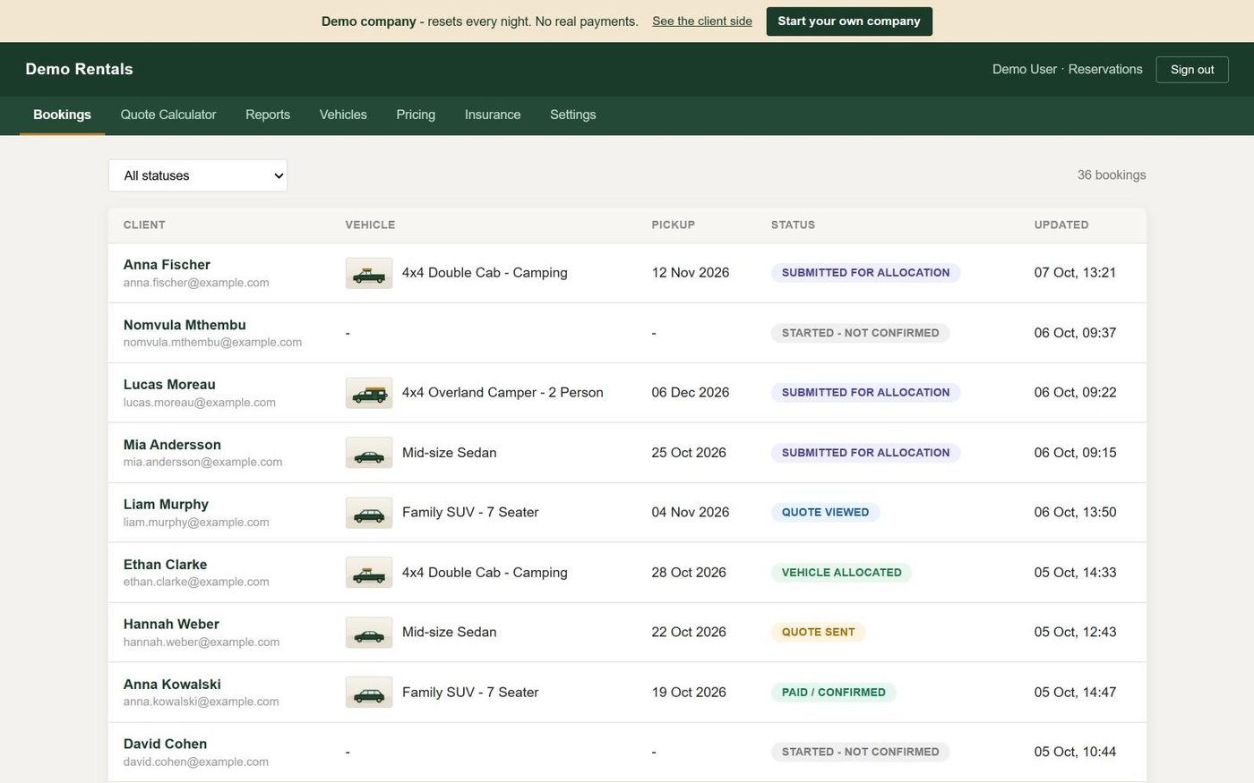Open the Insurance tab
The image size is (1254, 783).
493,115
